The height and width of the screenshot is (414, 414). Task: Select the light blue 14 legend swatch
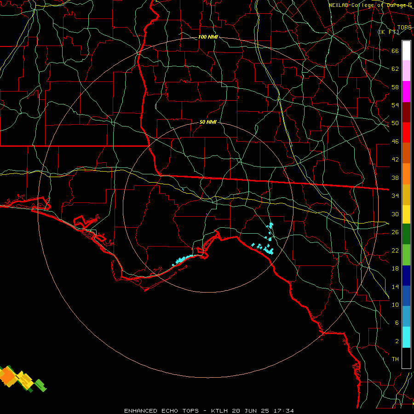[406, 316]
